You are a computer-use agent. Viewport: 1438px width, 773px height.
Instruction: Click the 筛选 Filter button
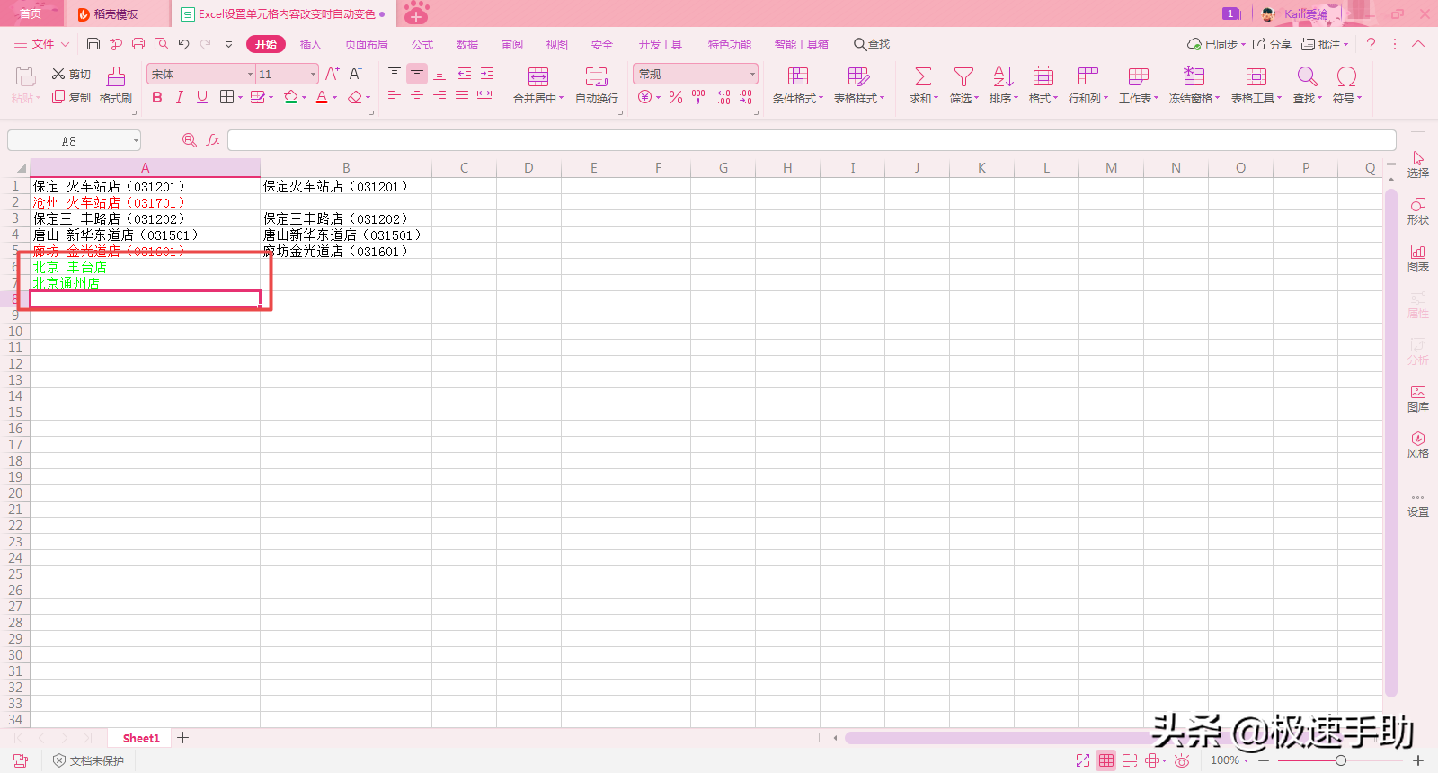pyautogui.click(x=963, y=86)
